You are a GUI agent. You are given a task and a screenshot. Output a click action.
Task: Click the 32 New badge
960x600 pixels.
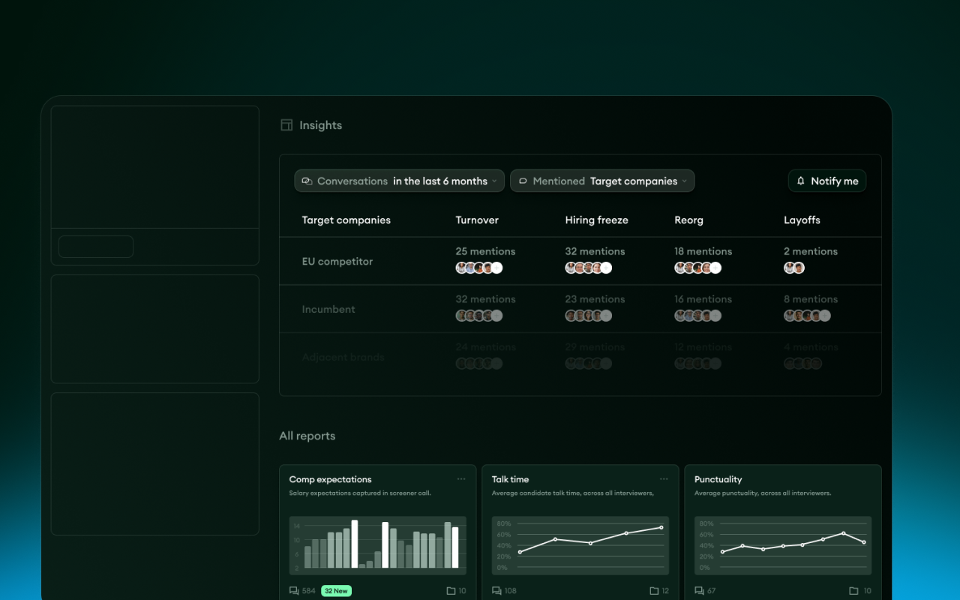(336, 591)
